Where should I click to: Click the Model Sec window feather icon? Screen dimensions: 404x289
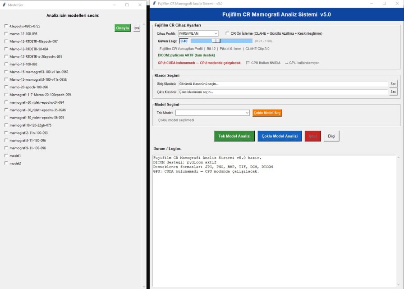(x=4, y=5)
